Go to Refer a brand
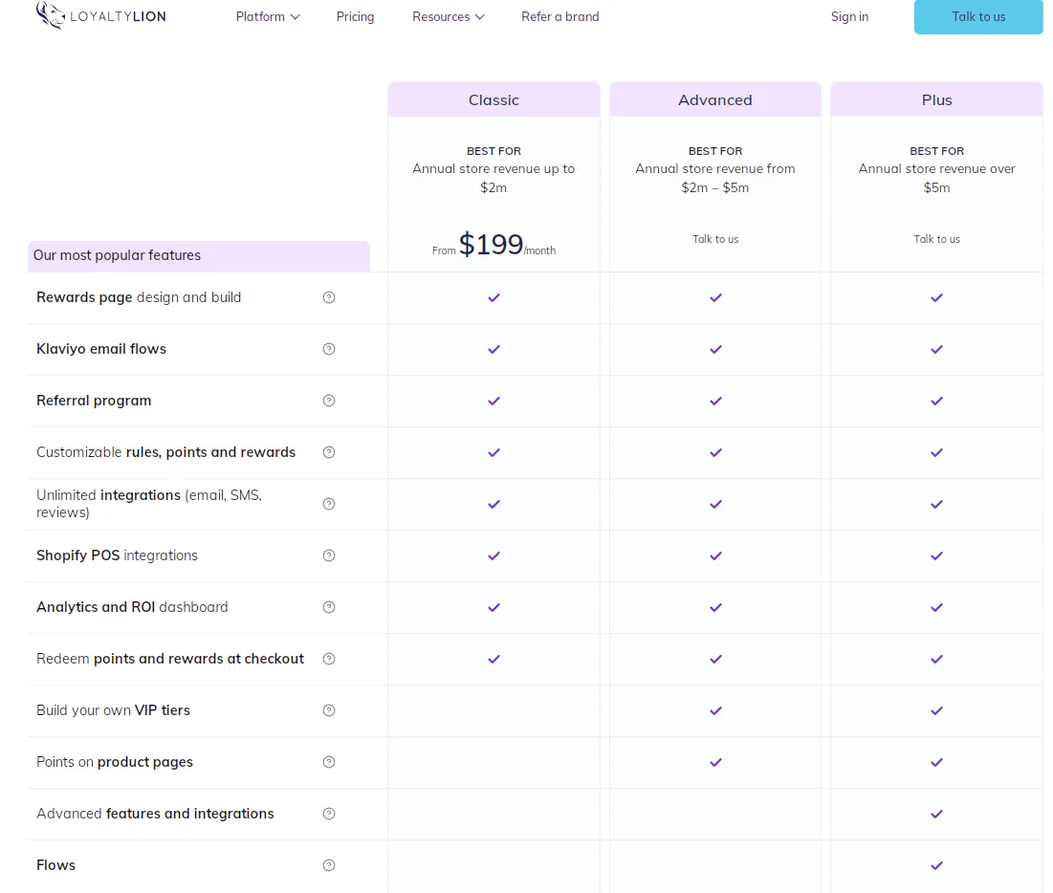The image size is (1053, 893). coord(560,17)
